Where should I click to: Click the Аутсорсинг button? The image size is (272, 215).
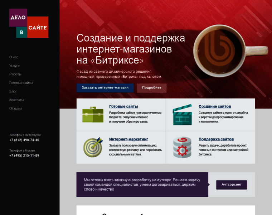[232, 185]
